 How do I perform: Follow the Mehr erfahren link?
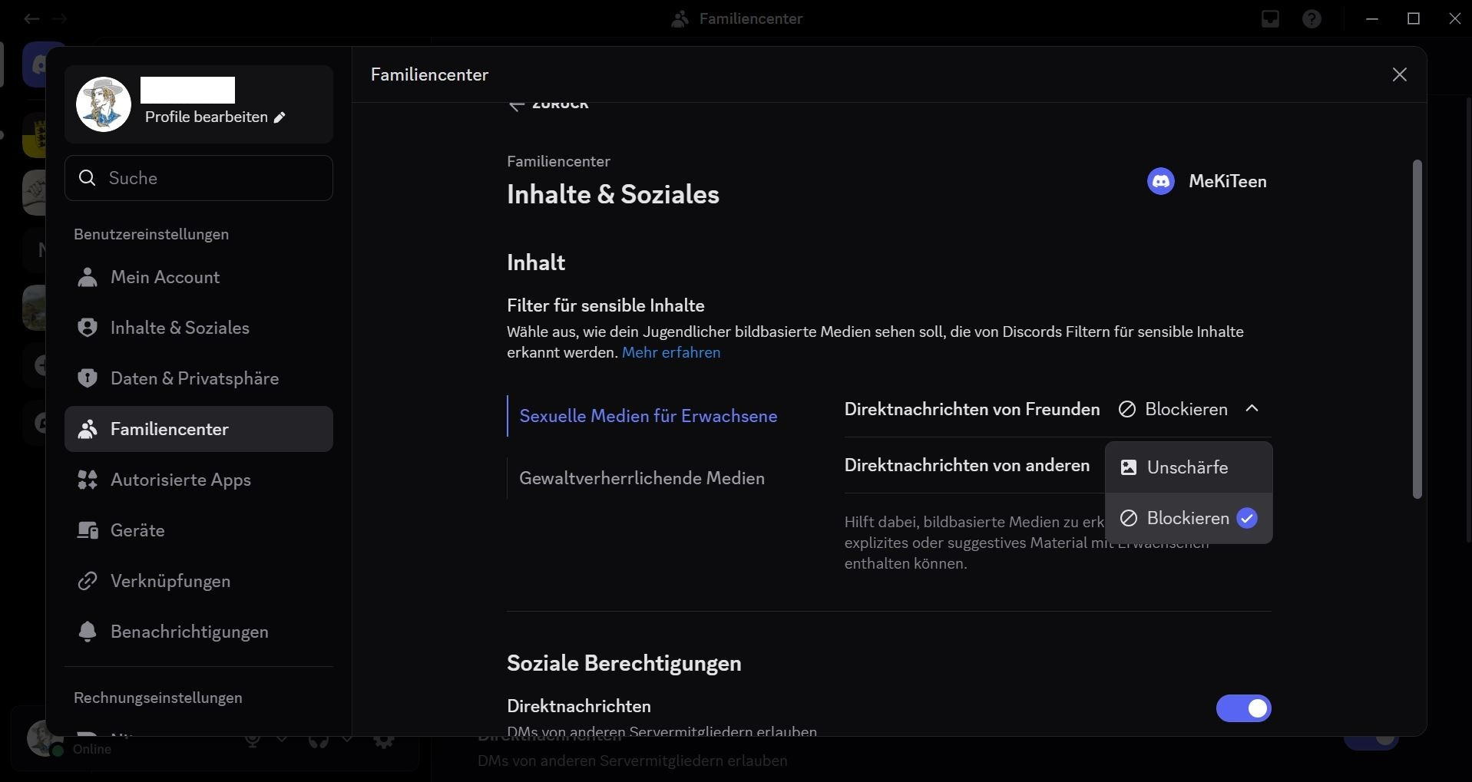click(x=670, y=352)
